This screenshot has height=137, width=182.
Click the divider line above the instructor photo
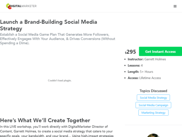(x=153, y=125)
